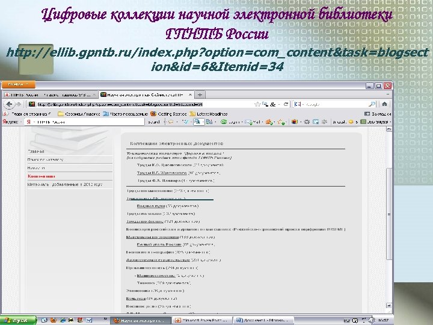This screenshot has height=325, width=433.
Task: Open the Материалы по экологии link
Action: click(152, 237)
